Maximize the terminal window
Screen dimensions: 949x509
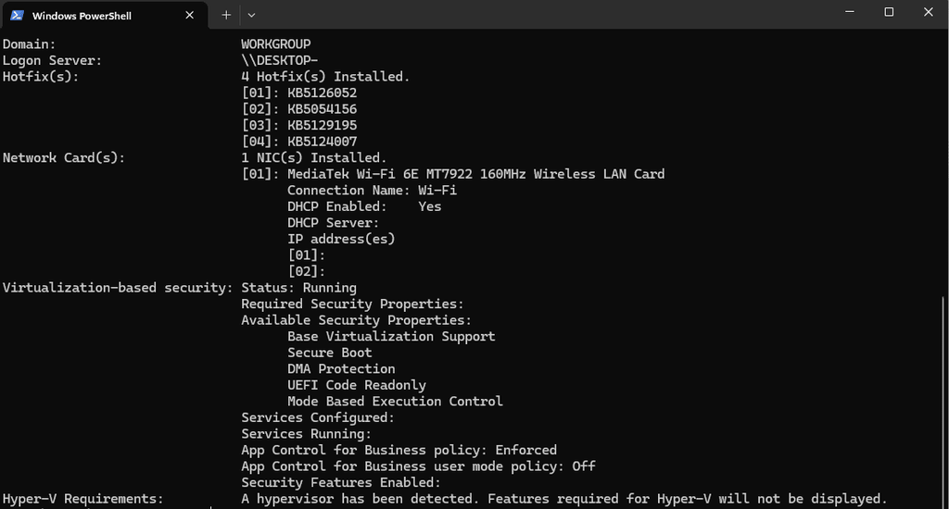889,12
